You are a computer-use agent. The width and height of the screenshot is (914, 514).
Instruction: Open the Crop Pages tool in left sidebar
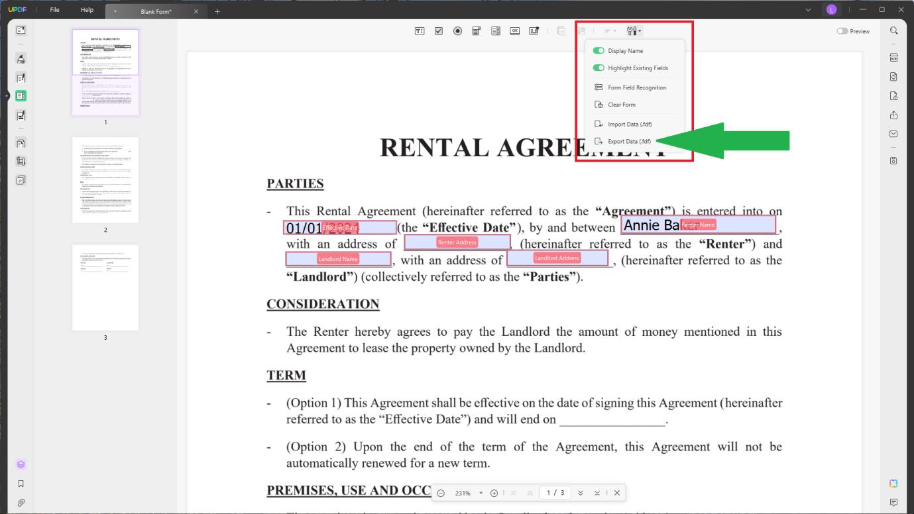pos(20,160)
